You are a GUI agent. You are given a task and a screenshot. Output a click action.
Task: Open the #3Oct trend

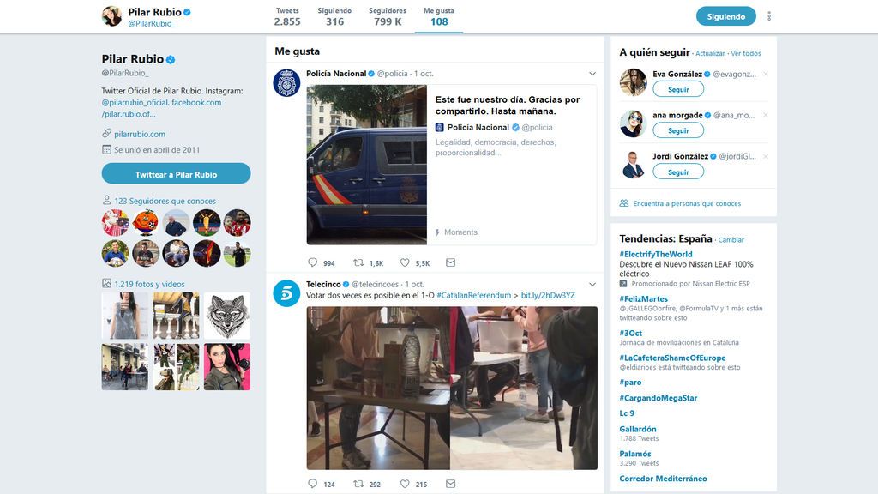(x=630, y=333)
